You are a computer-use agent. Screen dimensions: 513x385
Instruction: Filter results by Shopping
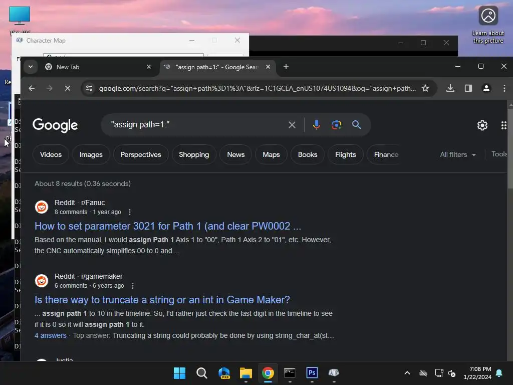point(194,154)
